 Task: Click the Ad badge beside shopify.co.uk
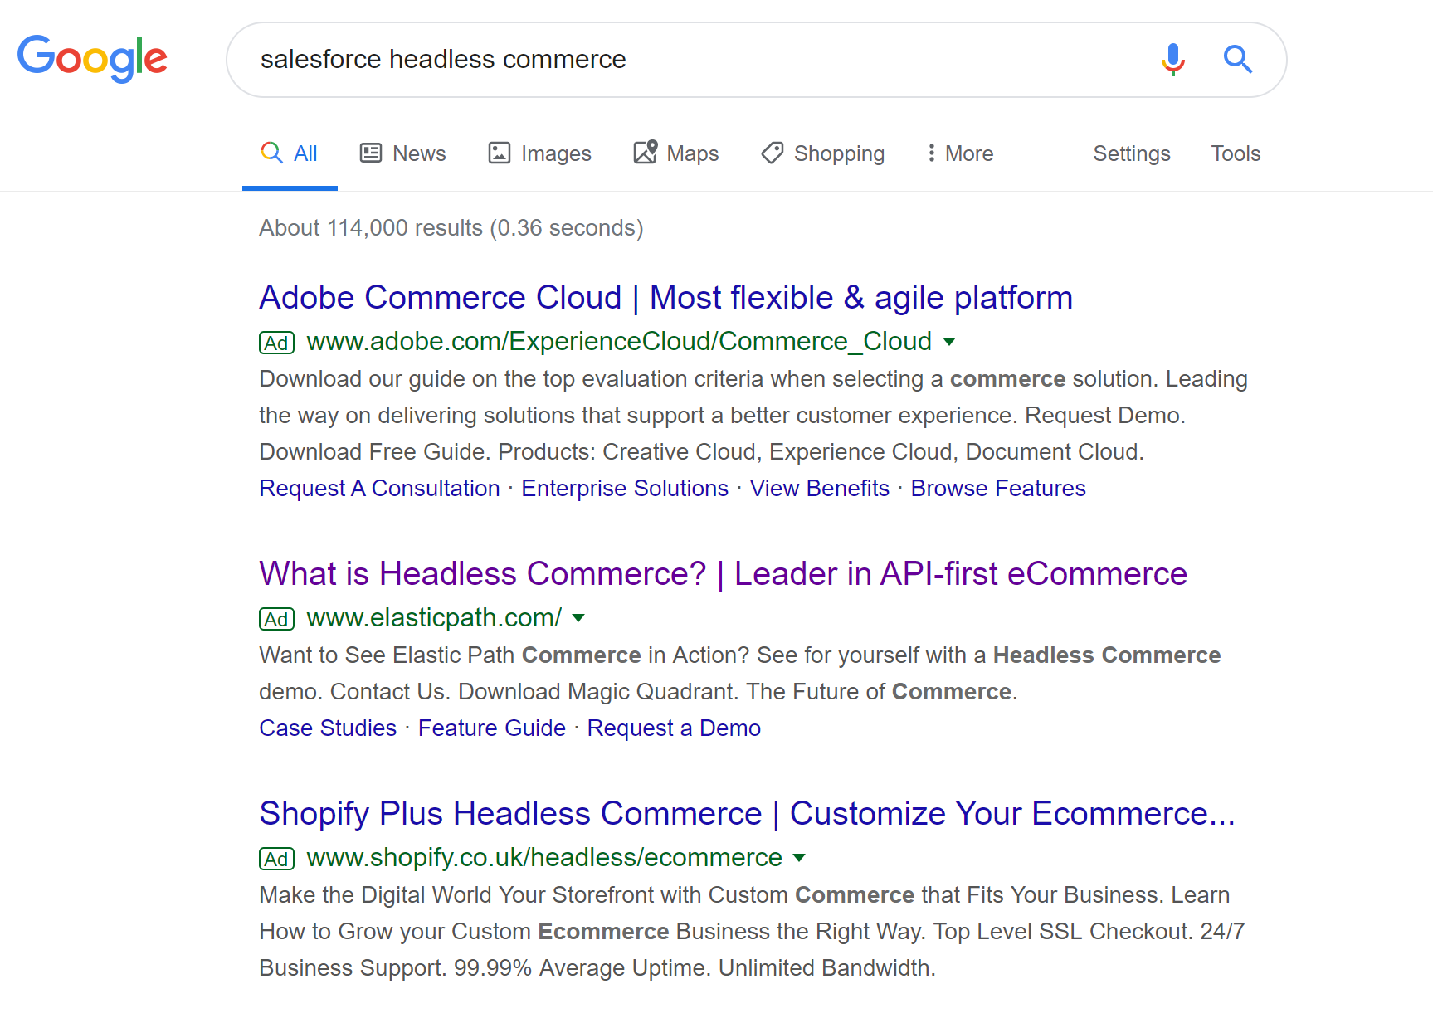pyautogui.click(x=276, y=859)
